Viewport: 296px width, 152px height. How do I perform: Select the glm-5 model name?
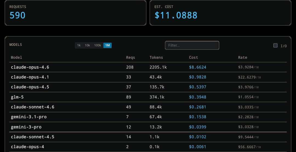pyautogui.click(x=17, y=97)
